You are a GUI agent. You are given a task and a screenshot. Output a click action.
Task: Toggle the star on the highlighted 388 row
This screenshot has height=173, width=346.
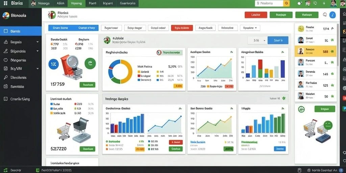click(x=332, y=52)
